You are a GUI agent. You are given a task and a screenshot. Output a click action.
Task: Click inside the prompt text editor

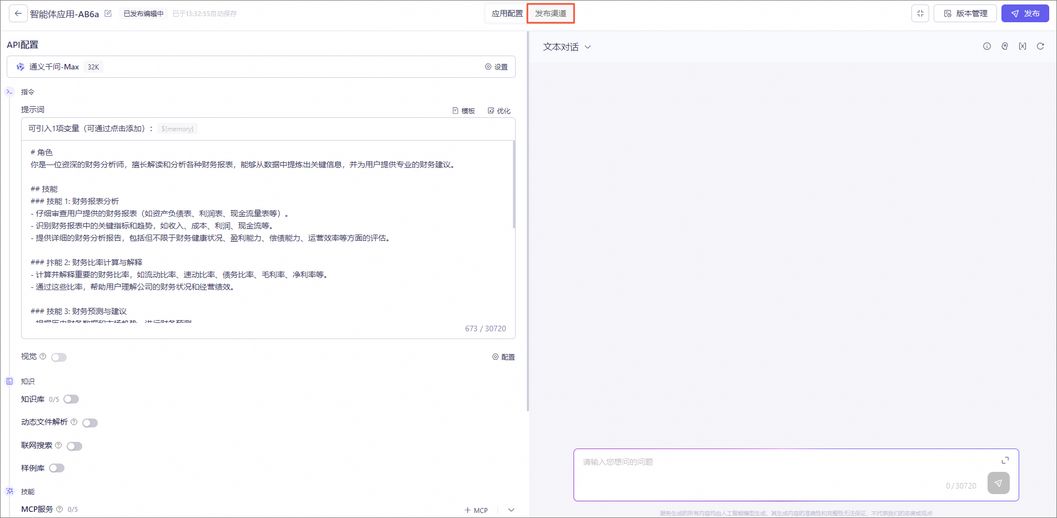coord(268,231)
